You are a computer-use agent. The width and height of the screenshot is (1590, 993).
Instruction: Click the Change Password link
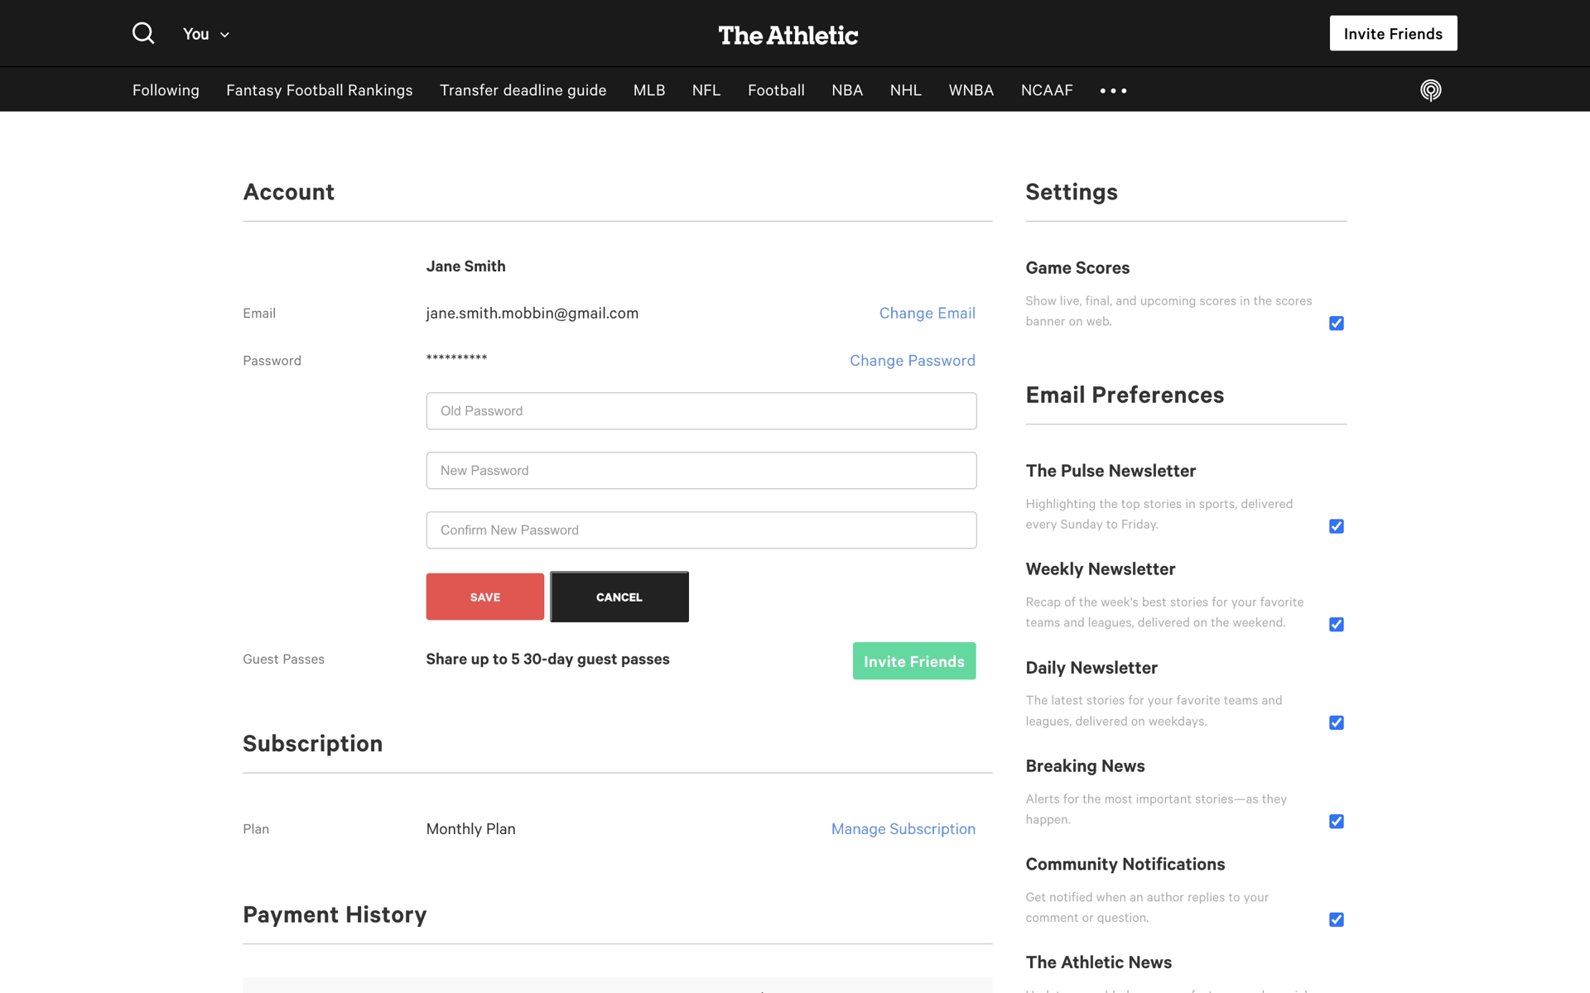(913, 361)
